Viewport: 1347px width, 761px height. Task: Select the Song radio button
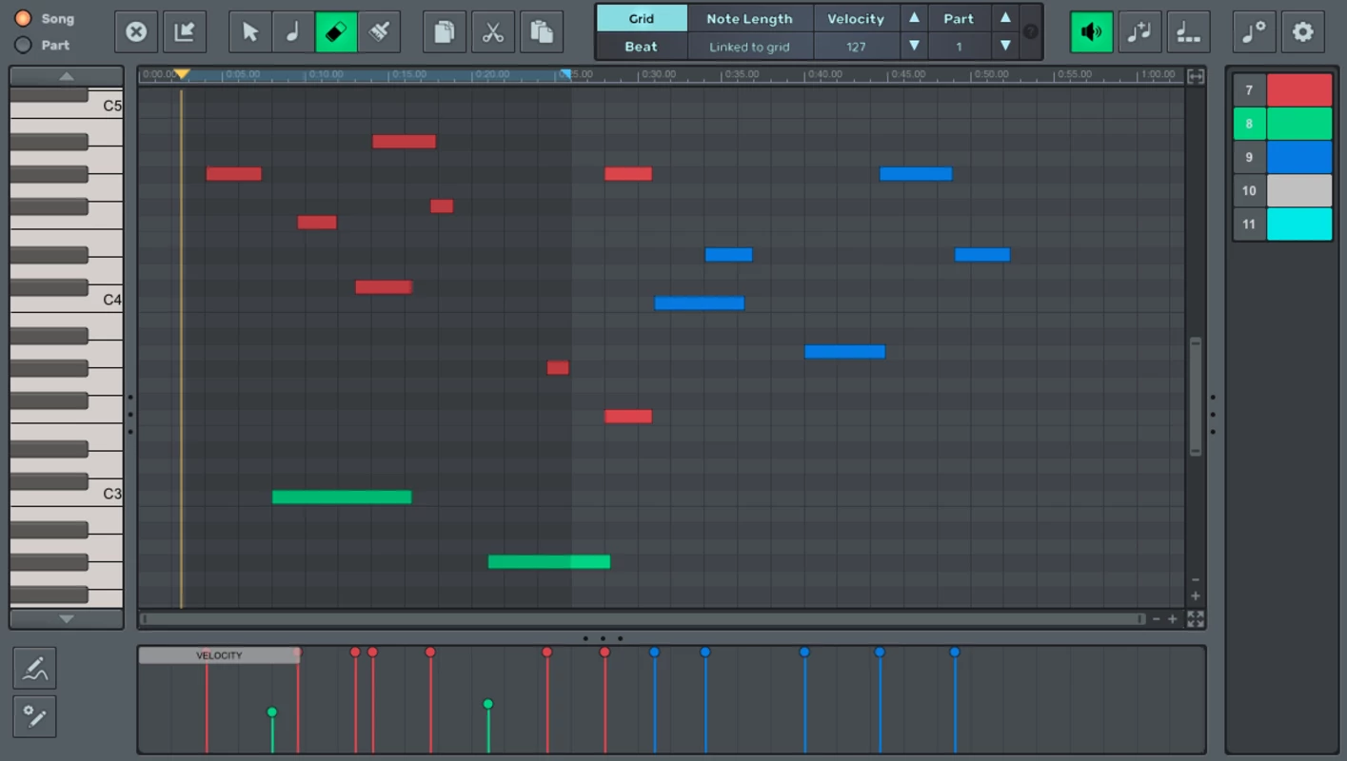pos(23,18)
